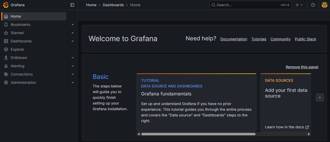Click the horizontal scrollbar under tutorial cards

198,134
